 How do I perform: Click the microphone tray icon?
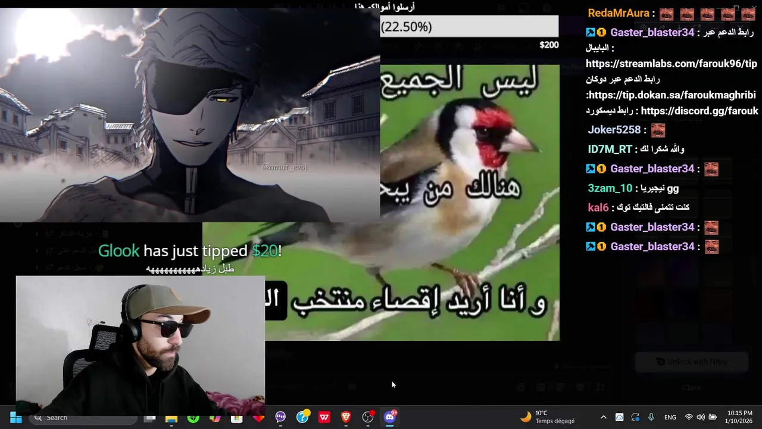tap(651, 418)
